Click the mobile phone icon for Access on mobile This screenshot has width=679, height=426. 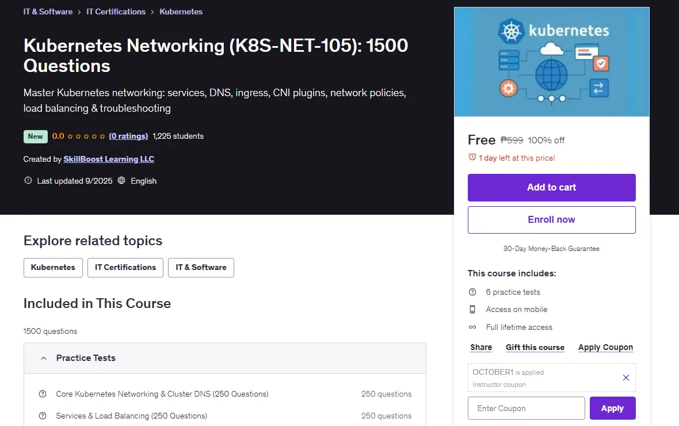[x=472, y=309]
